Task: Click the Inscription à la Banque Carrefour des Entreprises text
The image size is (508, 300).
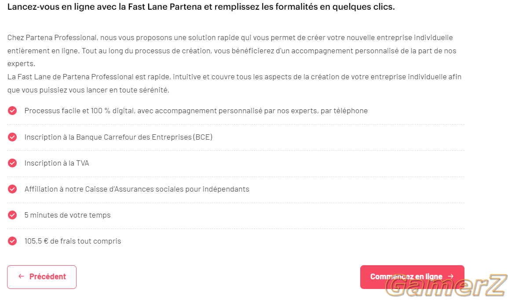Action: pyautogui.click(x=118, y=137)
